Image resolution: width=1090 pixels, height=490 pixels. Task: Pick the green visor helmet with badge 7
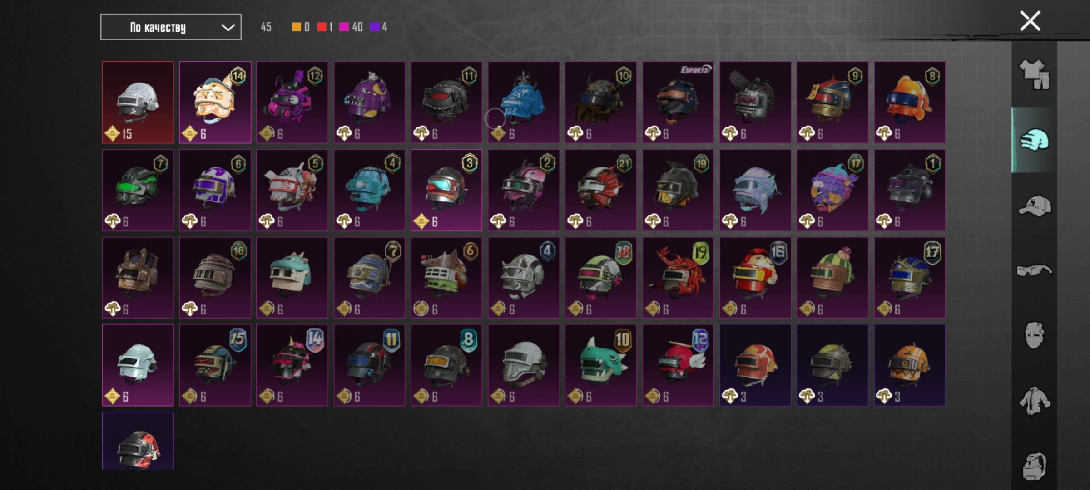138,190
